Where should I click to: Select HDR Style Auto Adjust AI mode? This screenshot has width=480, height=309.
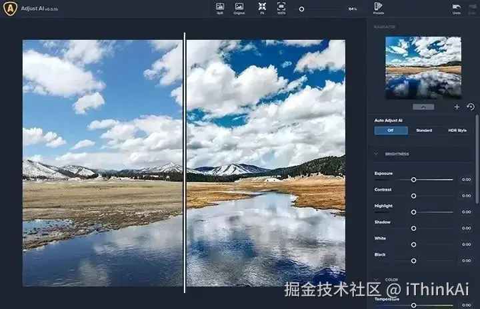click(x=457, y=131)
